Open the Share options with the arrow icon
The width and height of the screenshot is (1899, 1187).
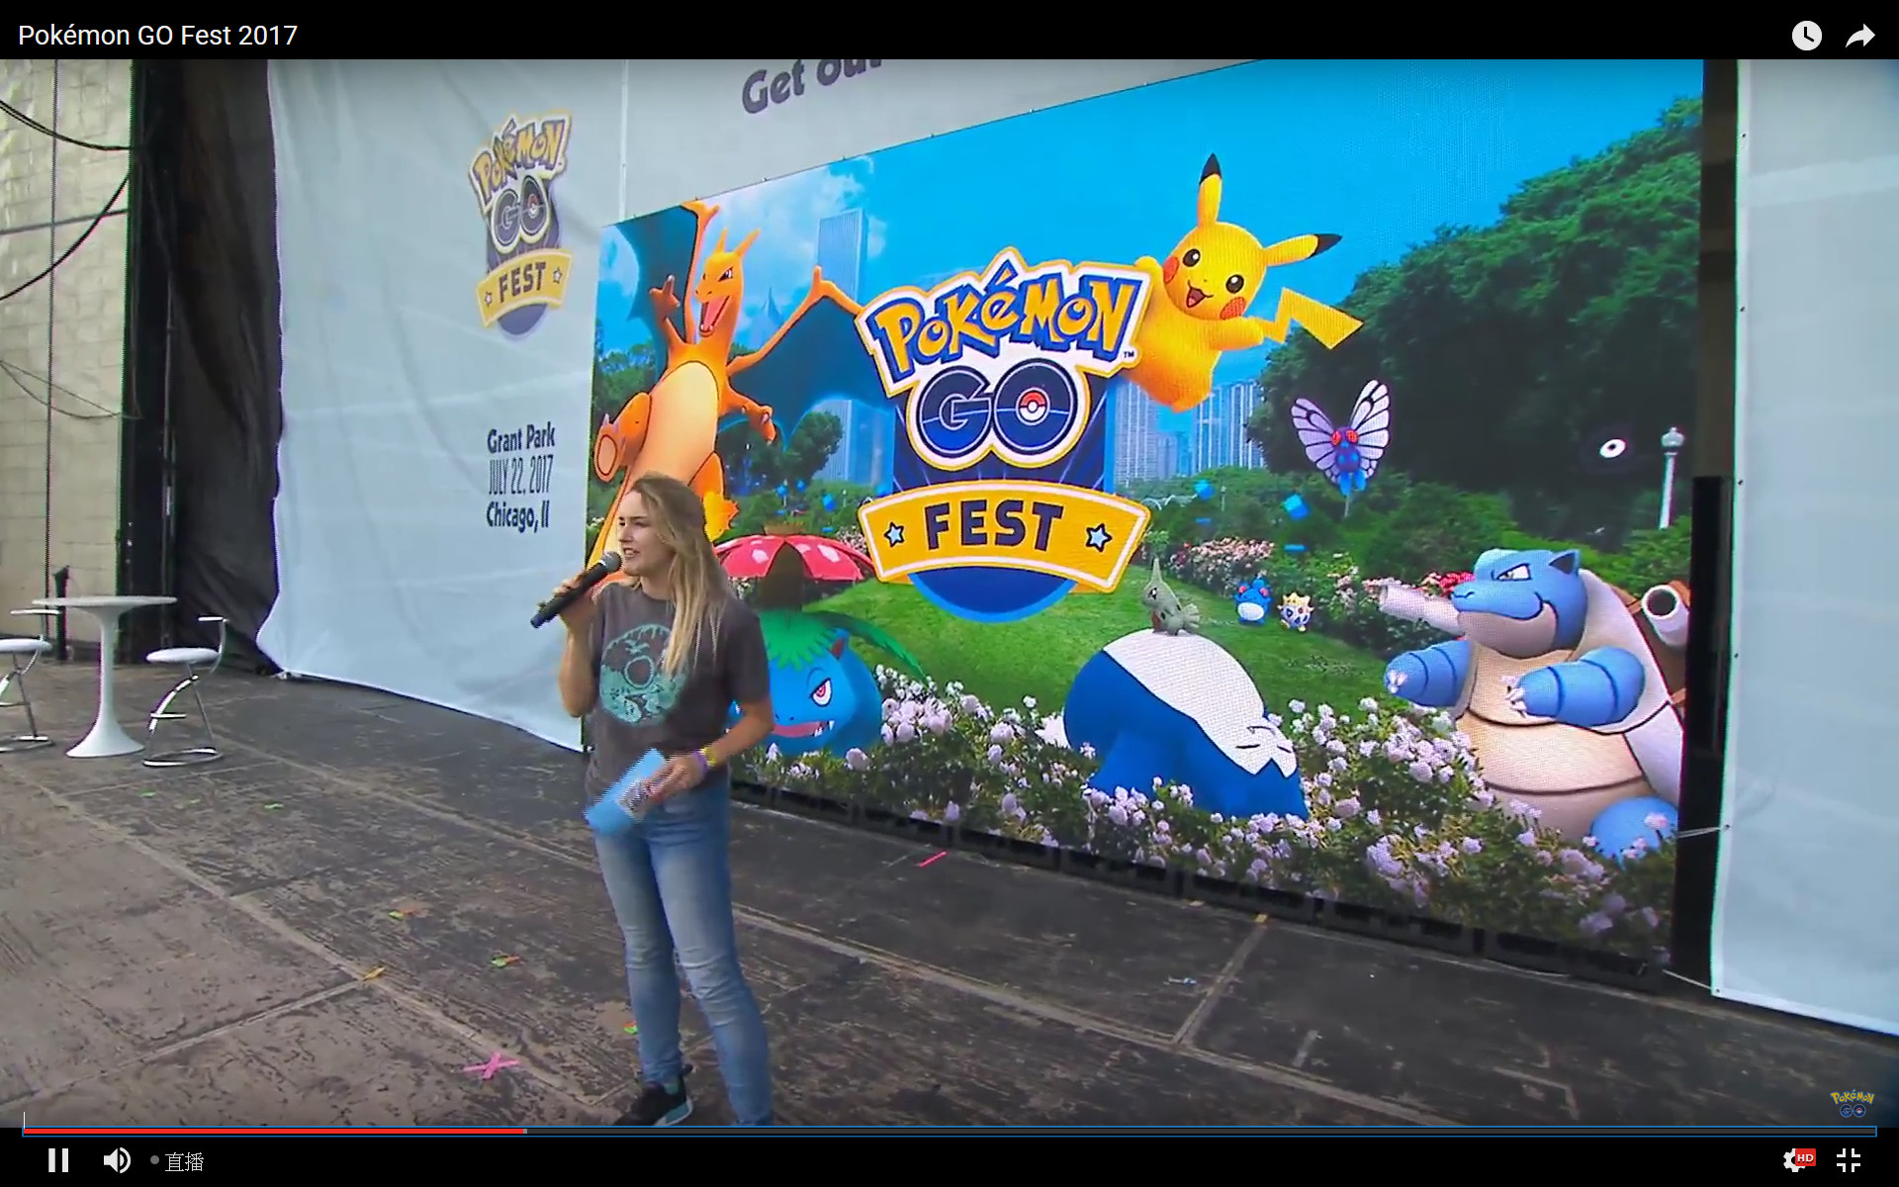1860,36
